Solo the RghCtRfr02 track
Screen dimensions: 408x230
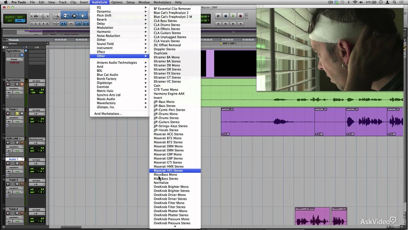pos(18,84)
